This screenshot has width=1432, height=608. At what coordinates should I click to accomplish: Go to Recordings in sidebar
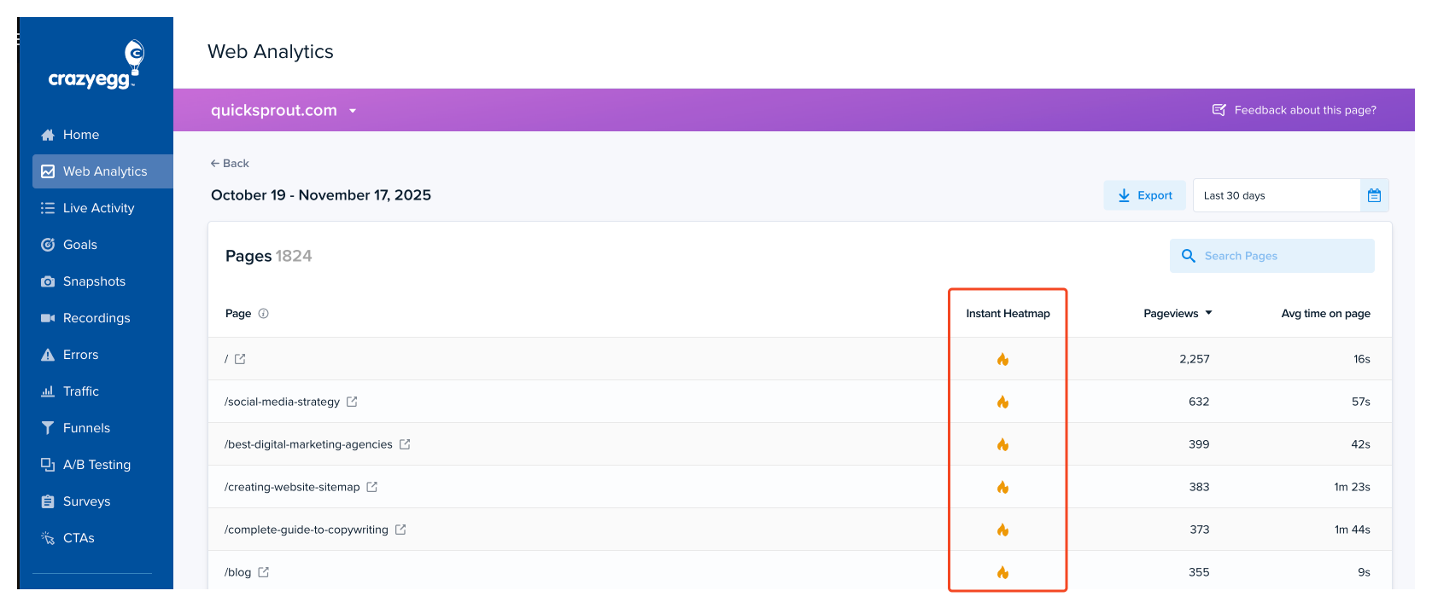coord(96,318)
